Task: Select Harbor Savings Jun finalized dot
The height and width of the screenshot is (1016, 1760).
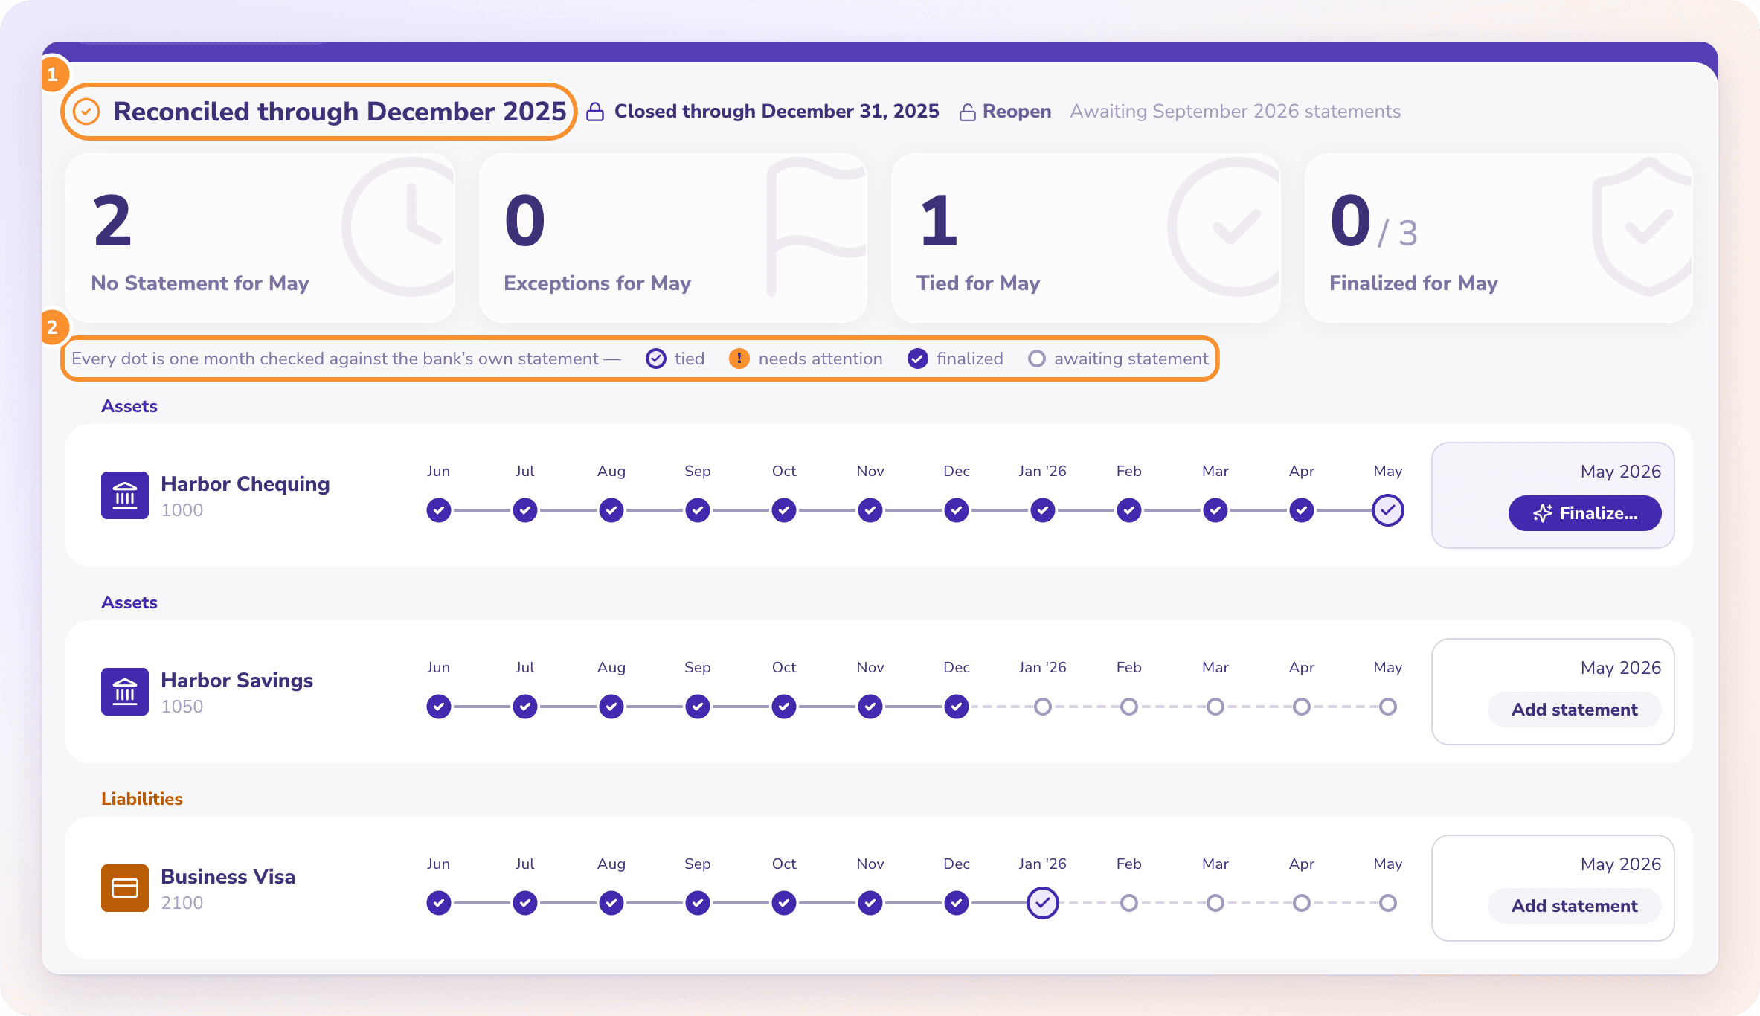Action: pos(439,707)
